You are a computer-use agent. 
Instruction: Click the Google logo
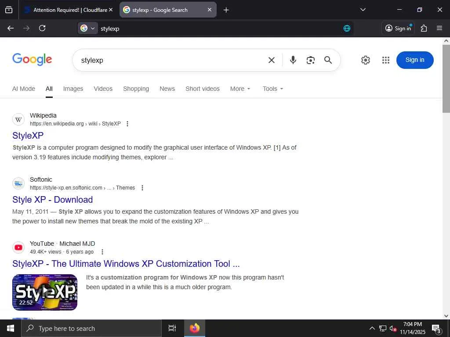coord(32,60)
